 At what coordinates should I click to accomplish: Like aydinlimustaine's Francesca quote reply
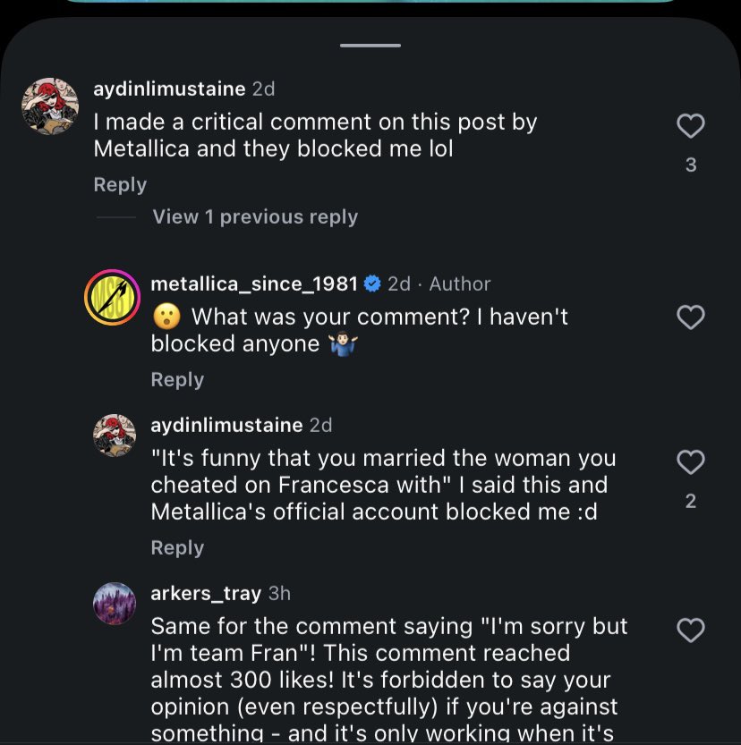click(x=690, y=462)
